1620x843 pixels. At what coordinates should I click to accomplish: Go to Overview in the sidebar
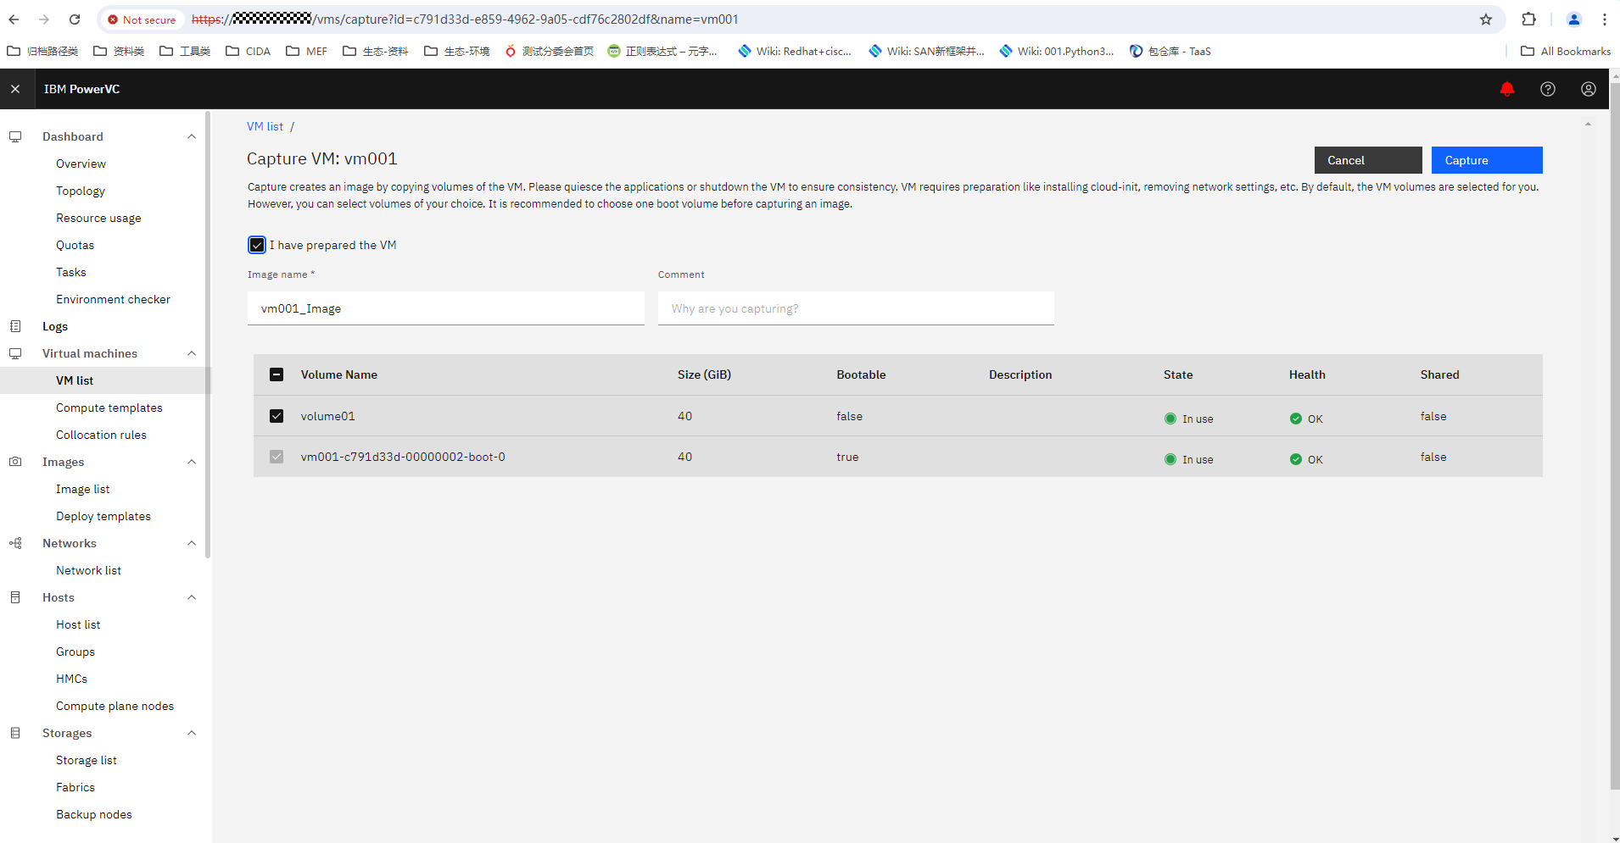[x=81, y=164]
